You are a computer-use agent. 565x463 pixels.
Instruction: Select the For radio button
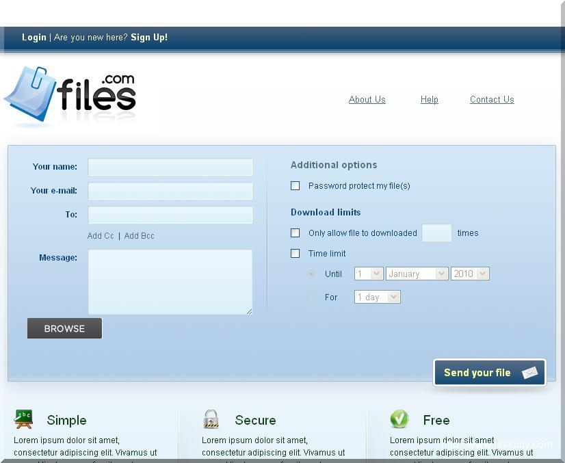pyautogui.click(x=312, y=297)
